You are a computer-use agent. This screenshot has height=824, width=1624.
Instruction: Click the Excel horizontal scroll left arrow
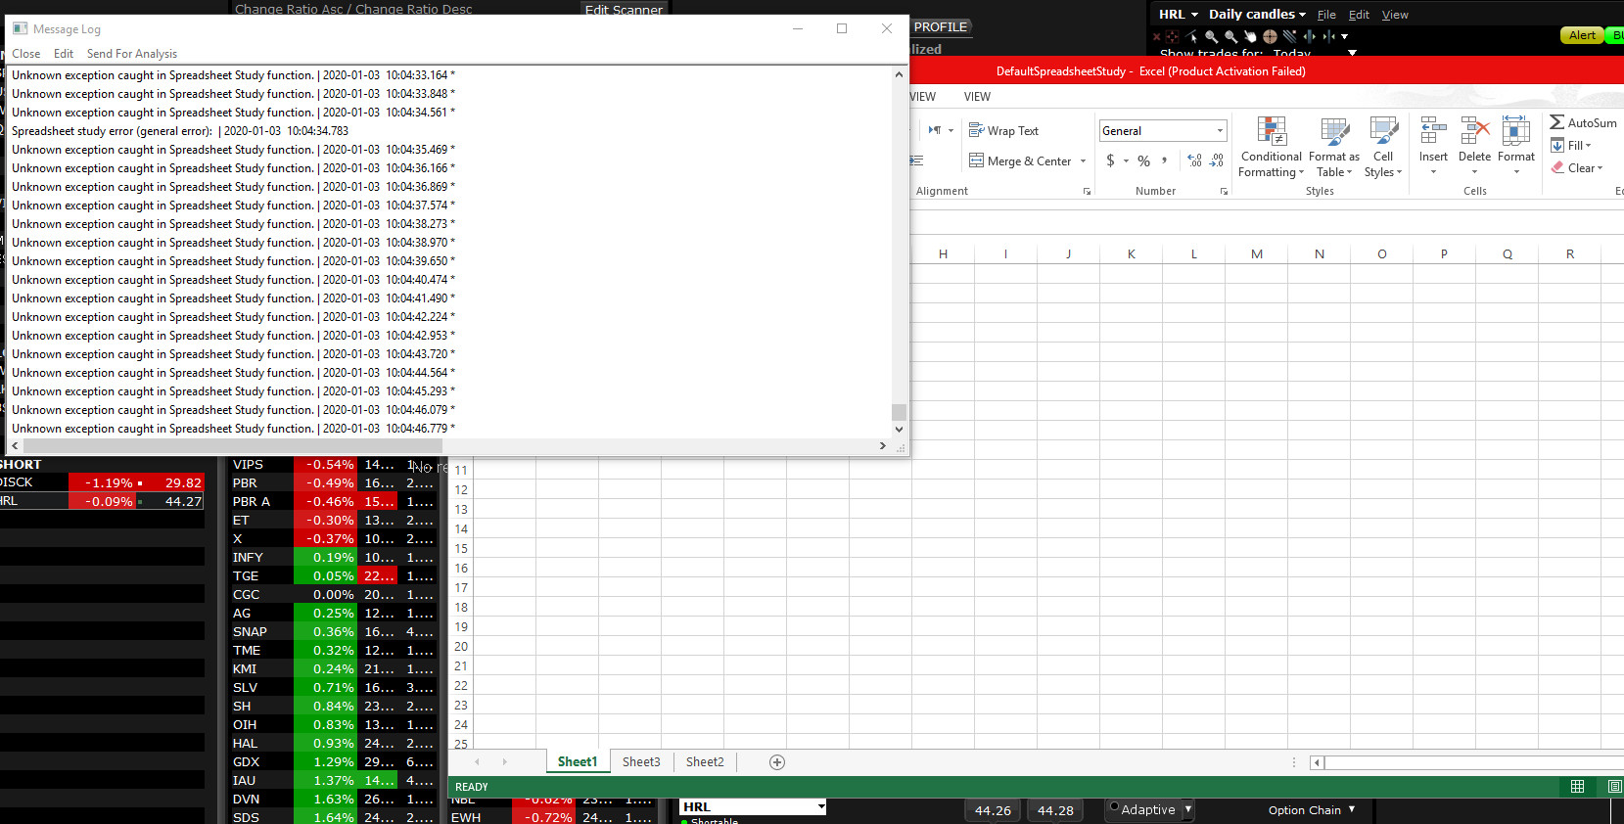[1317, 762]
